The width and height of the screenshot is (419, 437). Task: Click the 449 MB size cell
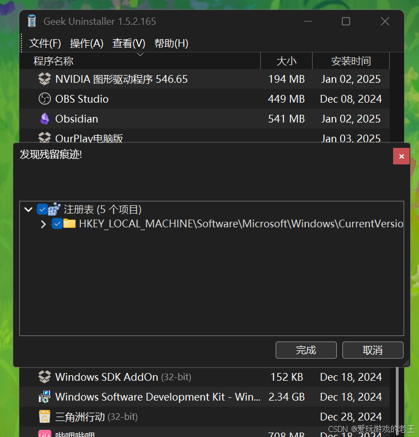pyautogui.click(x=286, y=99)
